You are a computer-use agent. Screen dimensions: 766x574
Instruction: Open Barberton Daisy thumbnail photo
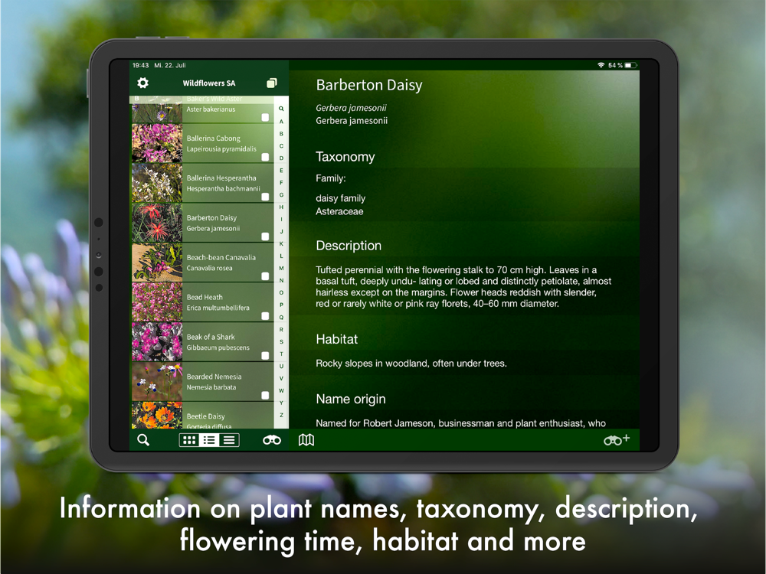tap(157, 223)
